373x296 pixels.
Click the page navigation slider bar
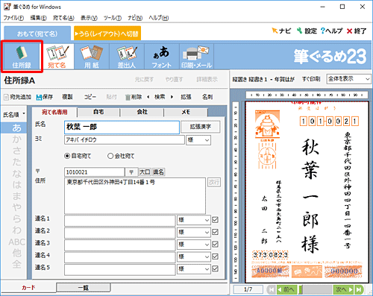316,289
